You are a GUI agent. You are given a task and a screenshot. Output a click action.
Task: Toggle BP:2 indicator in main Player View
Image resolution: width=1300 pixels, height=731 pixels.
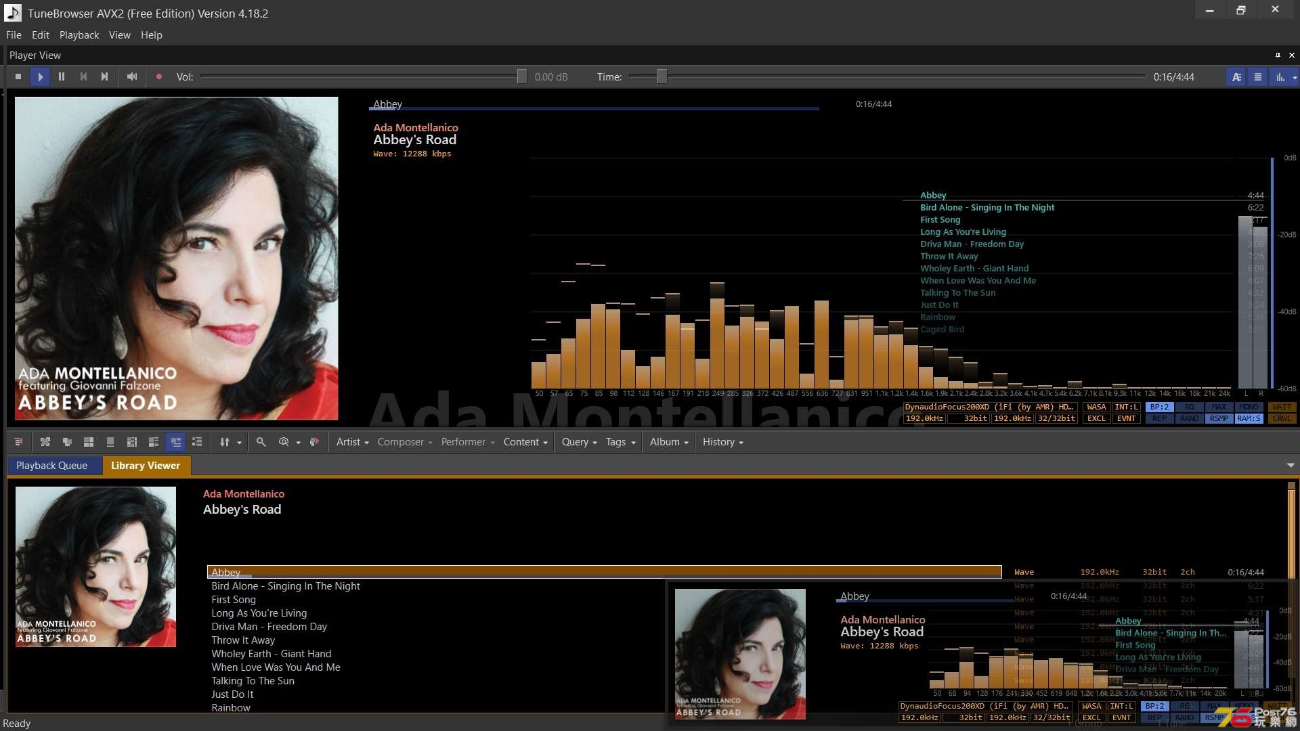click(1159, 407)
